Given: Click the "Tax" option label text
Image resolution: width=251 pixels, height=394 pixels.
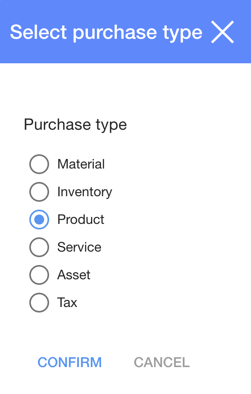Looking at the screenshot, I should tap(67, 303).
